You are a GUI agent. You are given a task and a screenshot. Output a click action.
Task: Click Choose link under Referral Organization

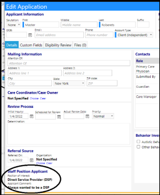tap(40, 163)
